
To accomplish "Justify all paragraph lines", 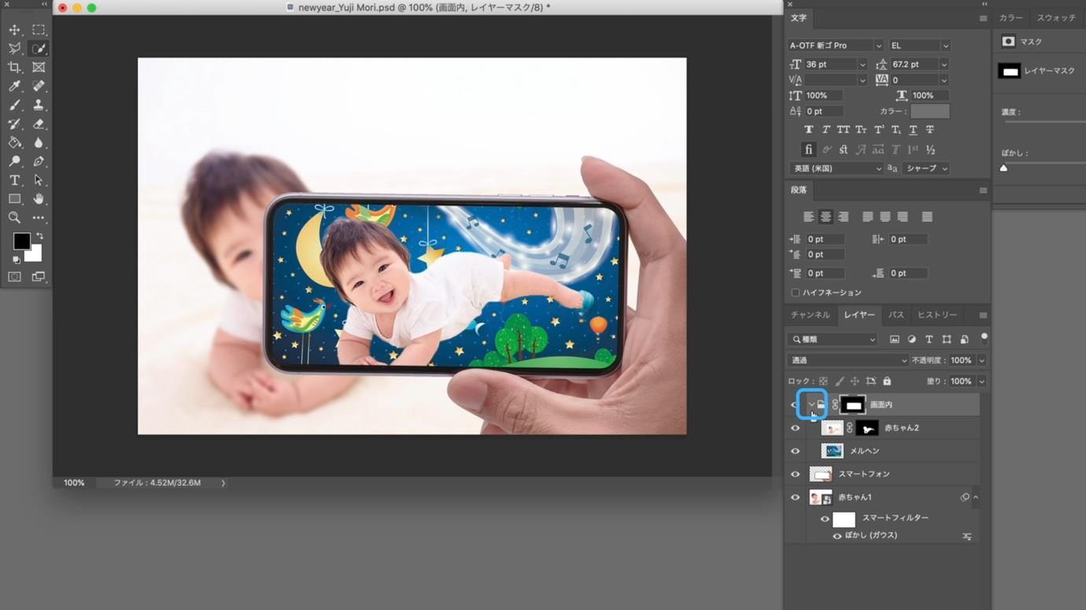I will click(927, 217).
